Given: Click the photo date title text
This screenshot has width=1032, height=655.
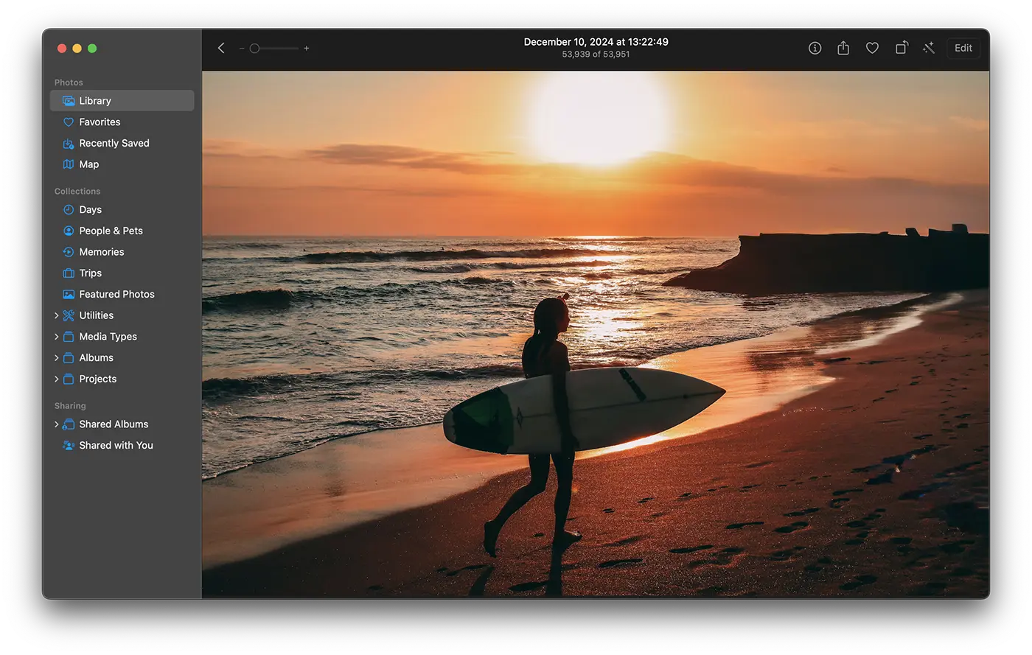Looking at the screenshot, I should [596, 42].
